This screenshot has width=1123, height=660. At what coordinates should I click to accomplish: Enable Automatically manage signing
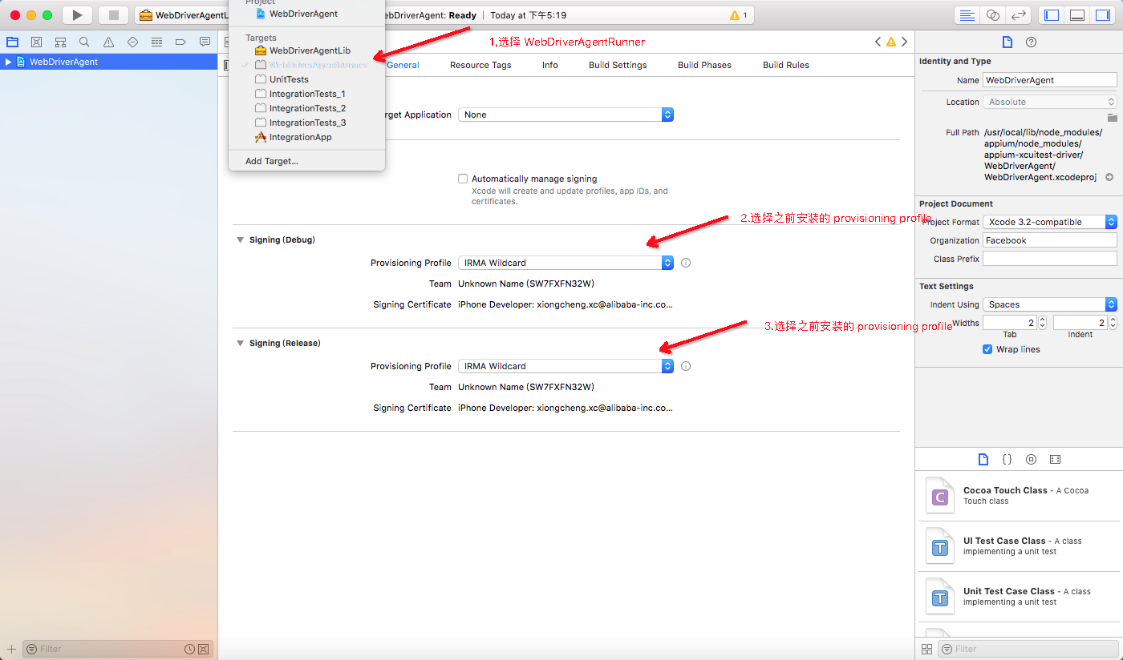click(463, 179)
